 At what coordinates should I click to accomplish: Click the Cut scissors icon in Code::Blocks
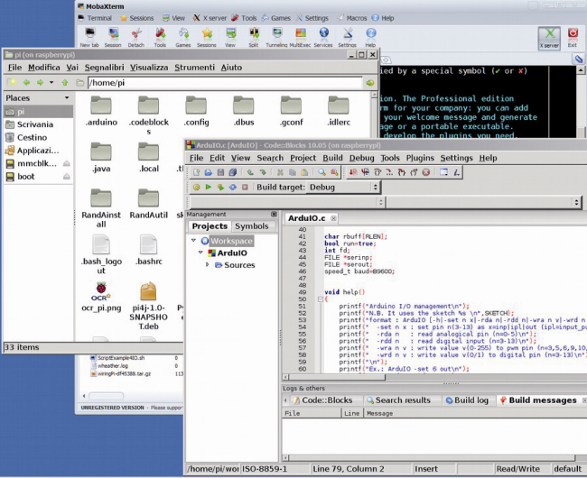280,172
